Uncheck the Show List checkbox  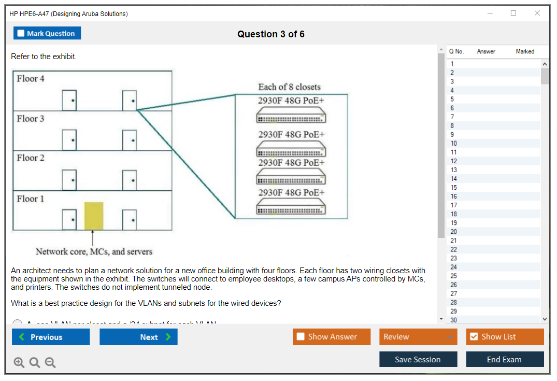[474, 337]
